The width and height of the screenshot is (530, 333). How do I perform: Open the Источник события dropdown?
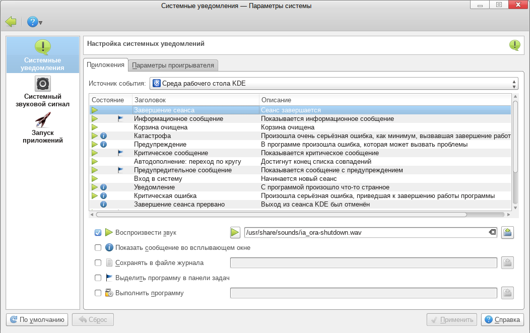pyautogui.click(x=334, y=84)
